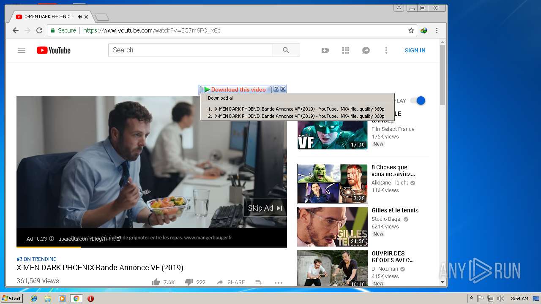Screen dimensions: 541x304
Task: Open the Studio Bagel channel name
Action: tap(386, 219)
